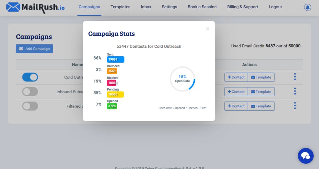Open the Templates menu
This screenshot has width=319, height=169.
(x=120, y=7)
